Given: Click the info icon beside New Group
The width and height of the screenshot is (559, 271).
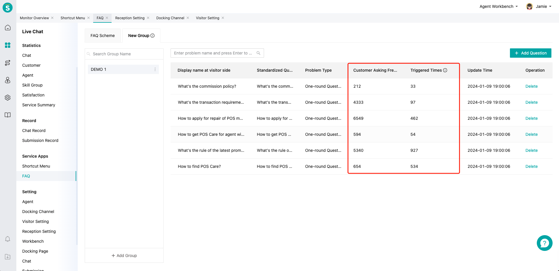Looking at the screenshot, I should pyautogui.click(x=152, y=36).
